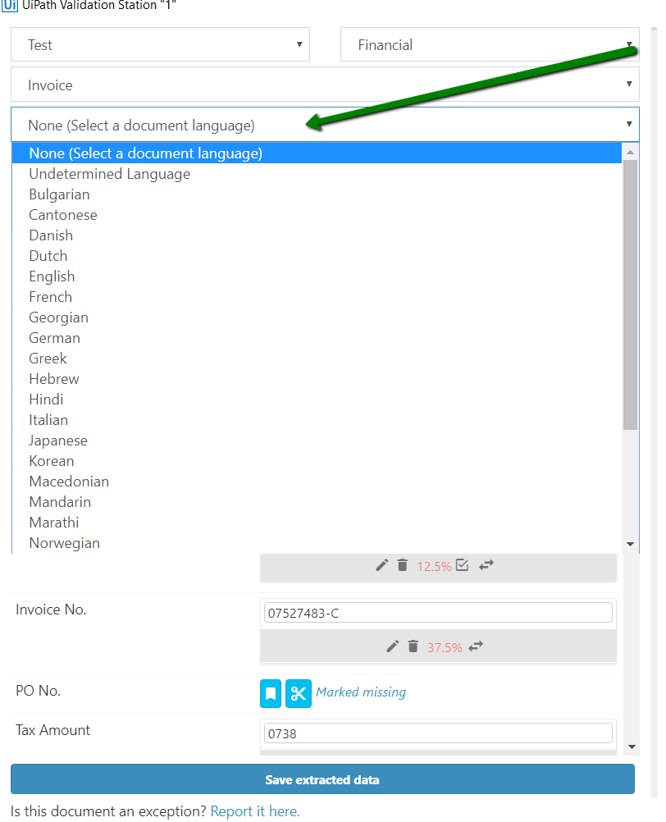Collapse the document language dropdown

325,125
